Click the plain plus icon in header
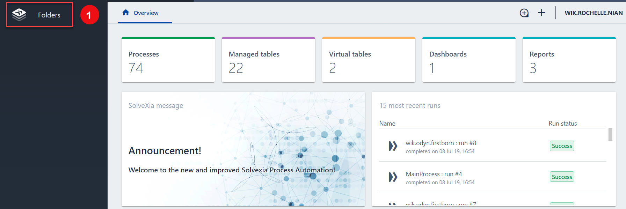Viewport: 626px width, 209px height. 541,13
